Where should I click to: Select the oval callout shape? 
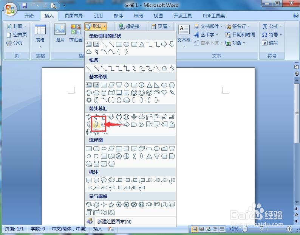[104, 180]
